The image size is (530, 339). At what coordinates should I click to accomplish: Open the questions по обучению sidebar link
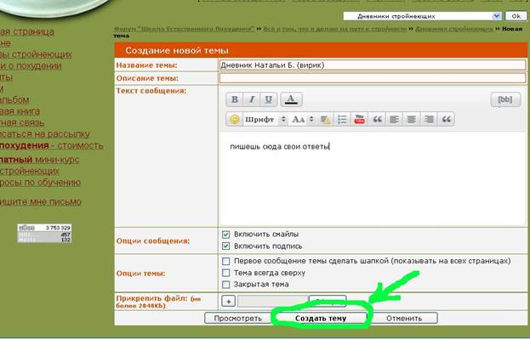(40, 183)
